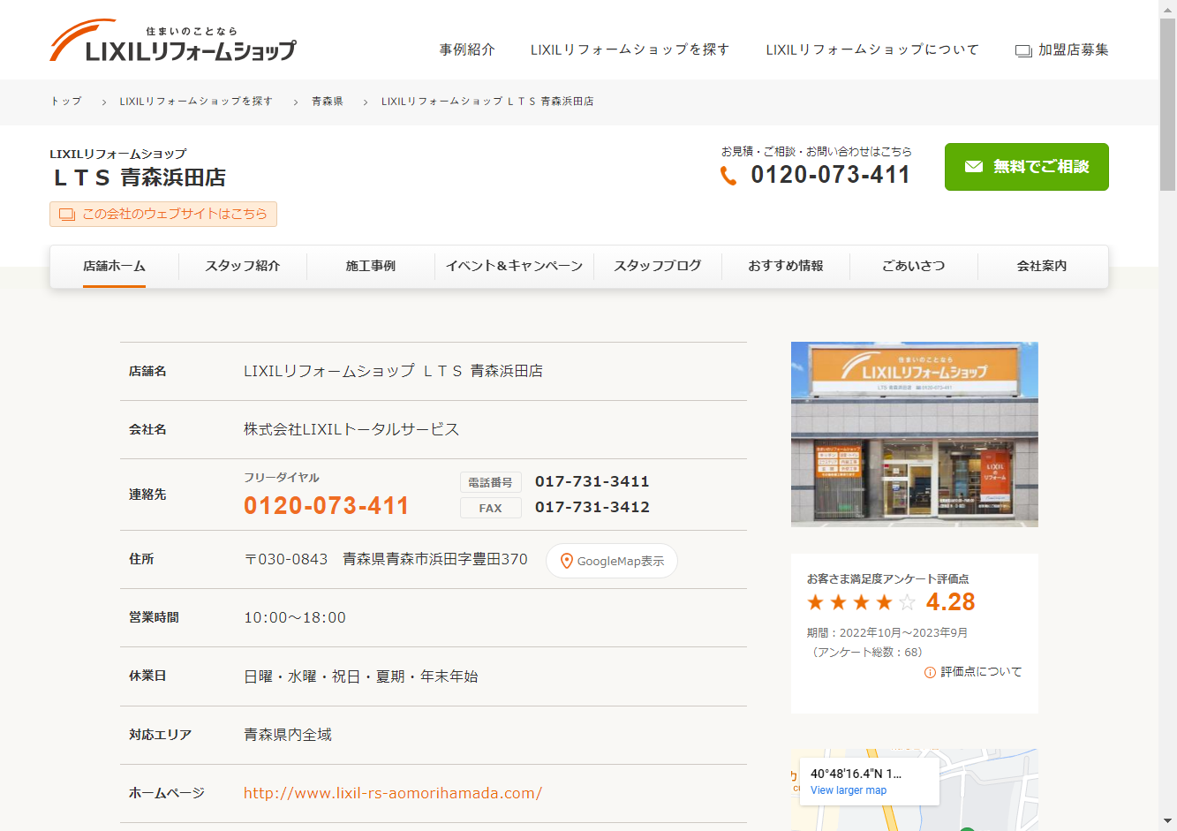Click the company name 株式会社LIXILトータルサービス

351,429
